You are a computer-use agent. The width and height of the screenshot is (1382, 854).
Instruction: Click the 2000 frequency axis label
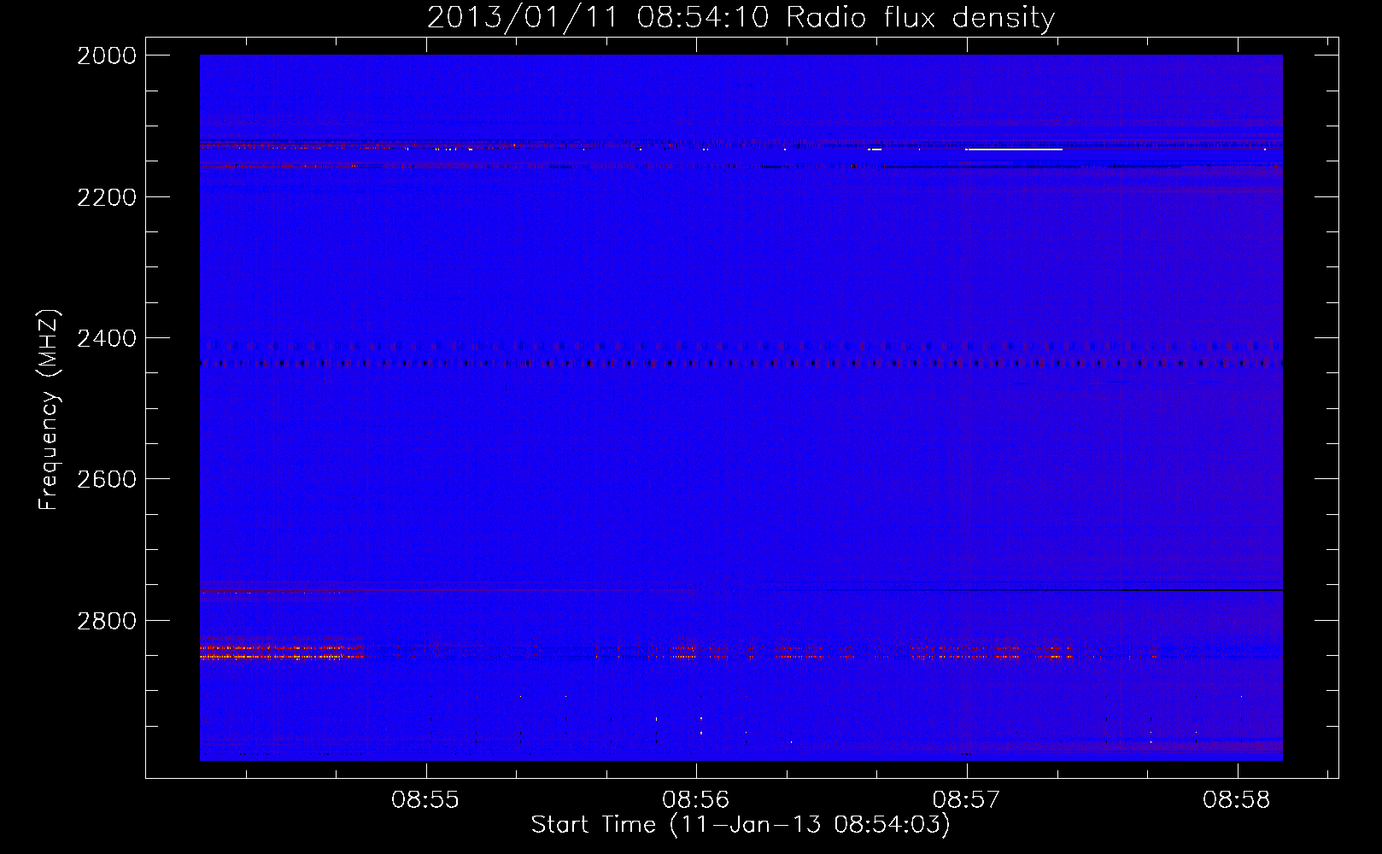pyautogui.click(x=107, y=56)
